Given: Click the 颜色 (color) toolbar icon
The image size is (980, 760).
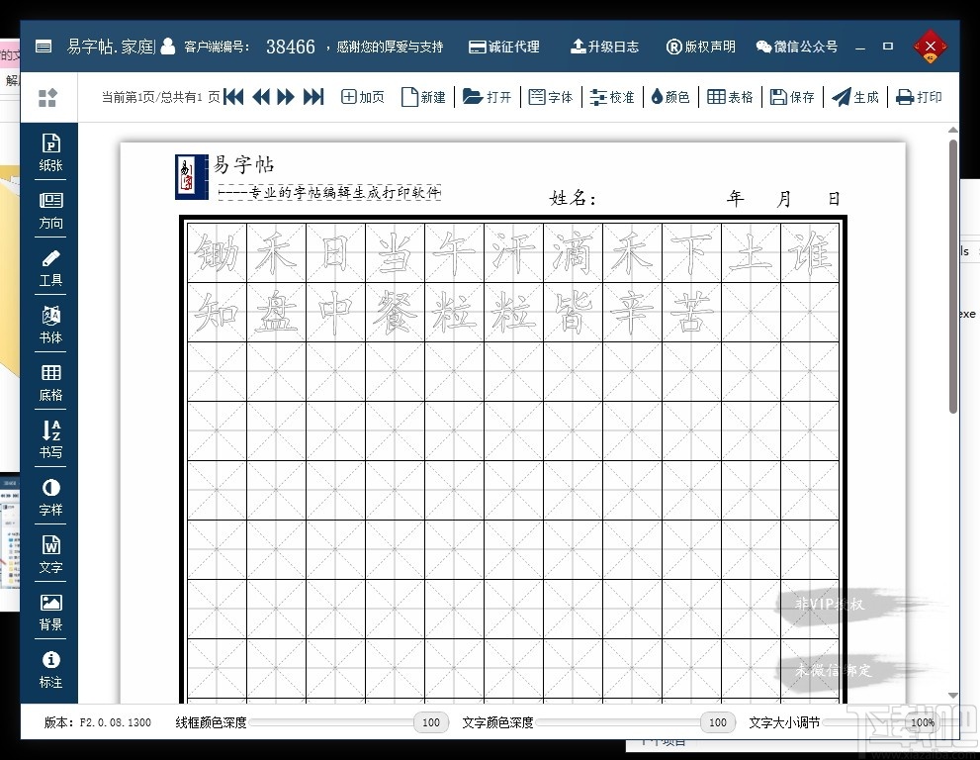Looking at the screenshot, I should [x=670, y=96].
